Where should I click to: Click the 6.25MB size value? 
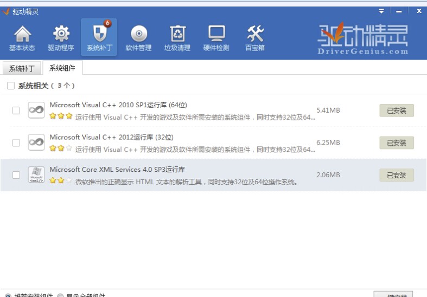328,143
